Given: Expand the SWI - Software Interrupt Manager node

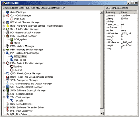Looking at the screenshot, I should [4, 90].
